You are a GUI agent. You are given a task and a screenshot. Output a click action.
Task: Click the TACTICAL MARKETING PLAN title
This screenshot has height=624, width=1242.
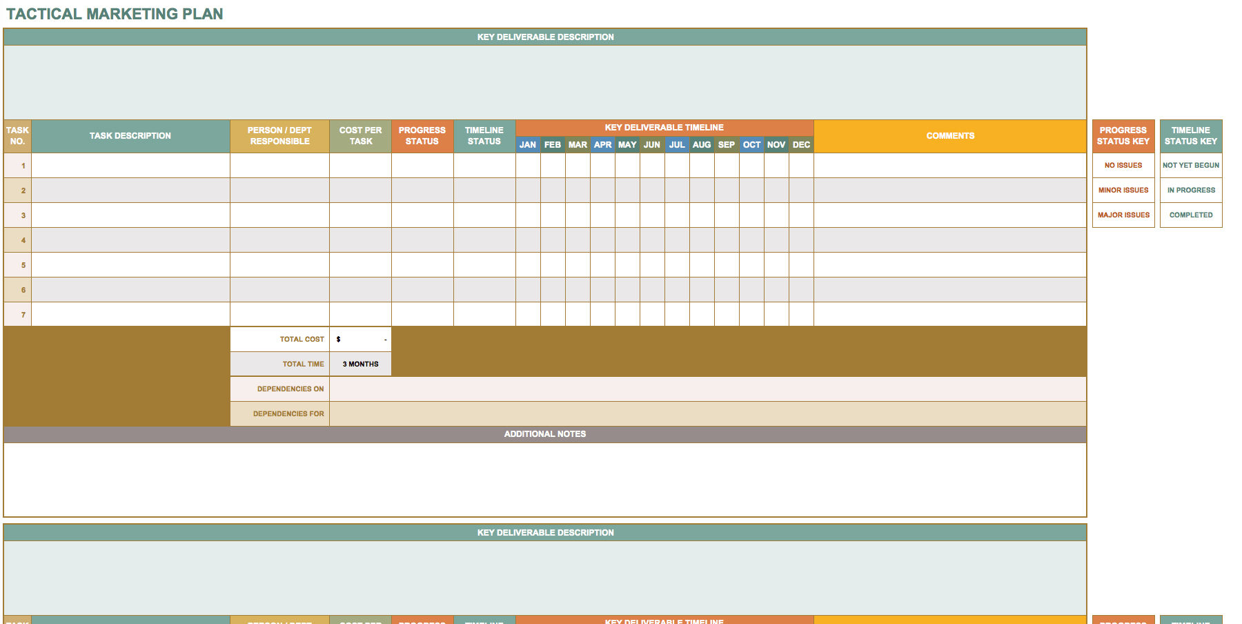pyautogui.click(x=115, y=14)
